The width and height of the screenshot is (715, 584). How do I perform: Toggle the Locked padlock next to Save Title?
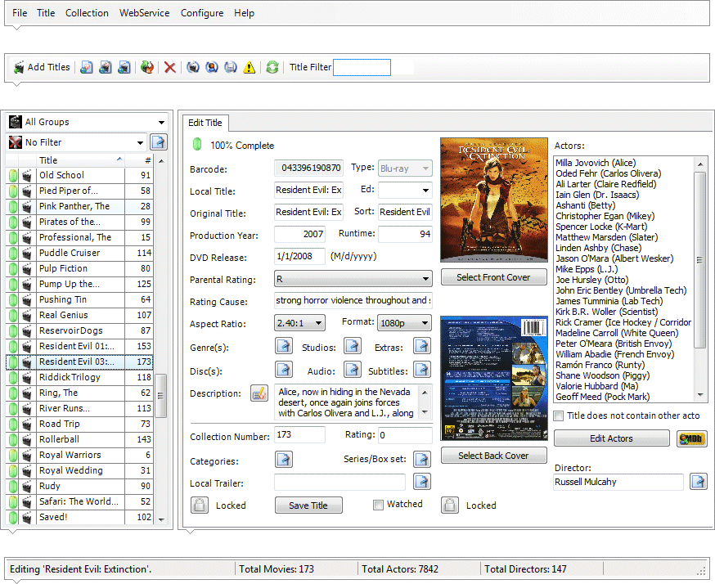pyautogui.click(x=199, y=505)
